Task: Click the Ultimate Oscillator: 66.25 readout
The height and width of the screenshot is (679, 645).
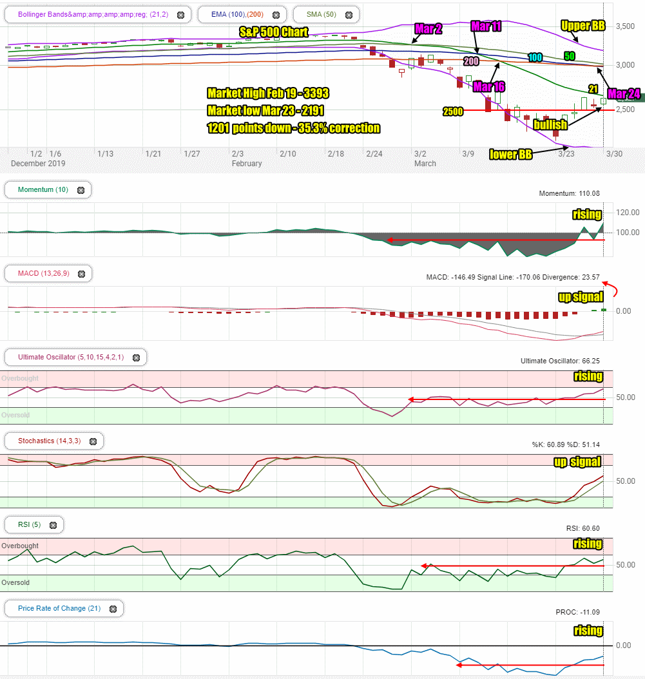Action: (x=560, y=361)
